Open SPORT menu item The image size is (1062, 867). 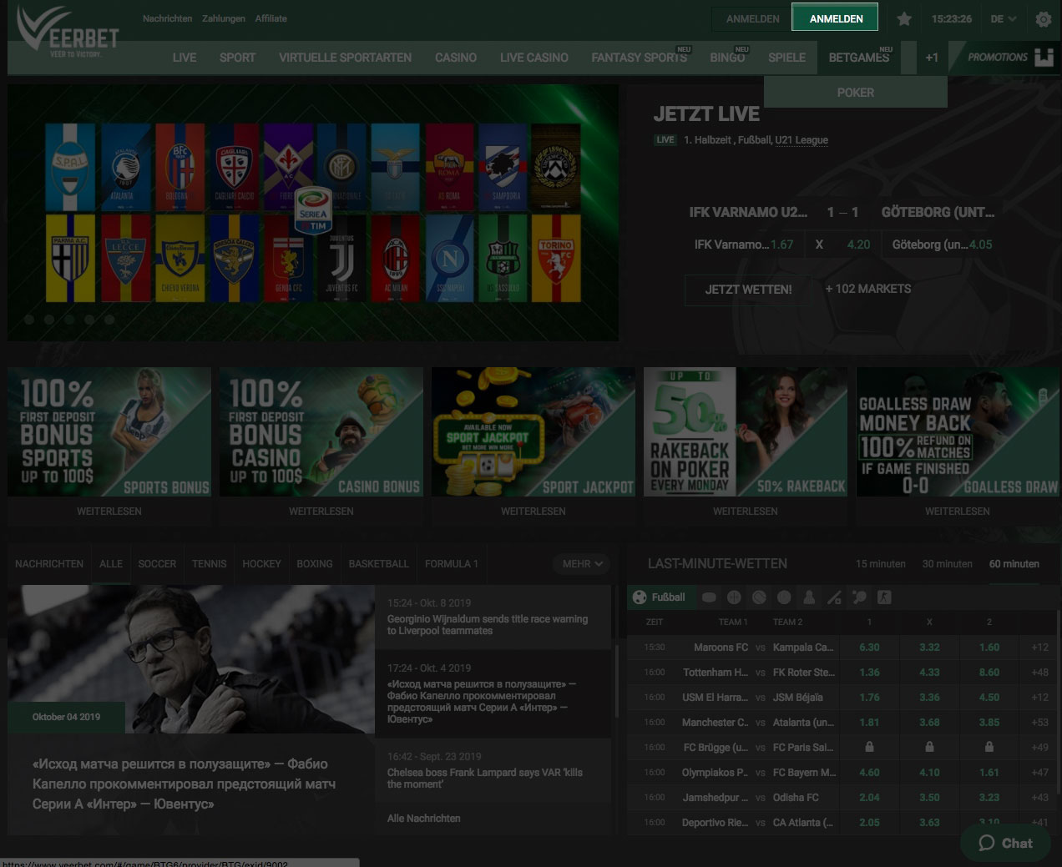(x=237, y=58)
